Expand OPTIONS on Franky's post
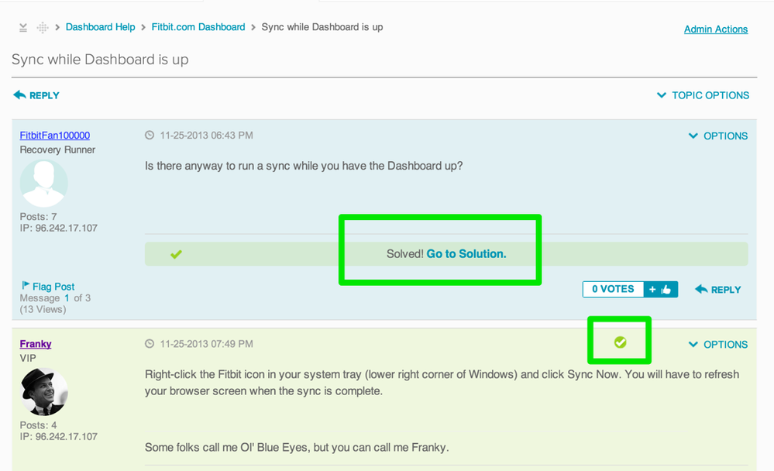This screenshot has width=774, height=471. [718, 345]
